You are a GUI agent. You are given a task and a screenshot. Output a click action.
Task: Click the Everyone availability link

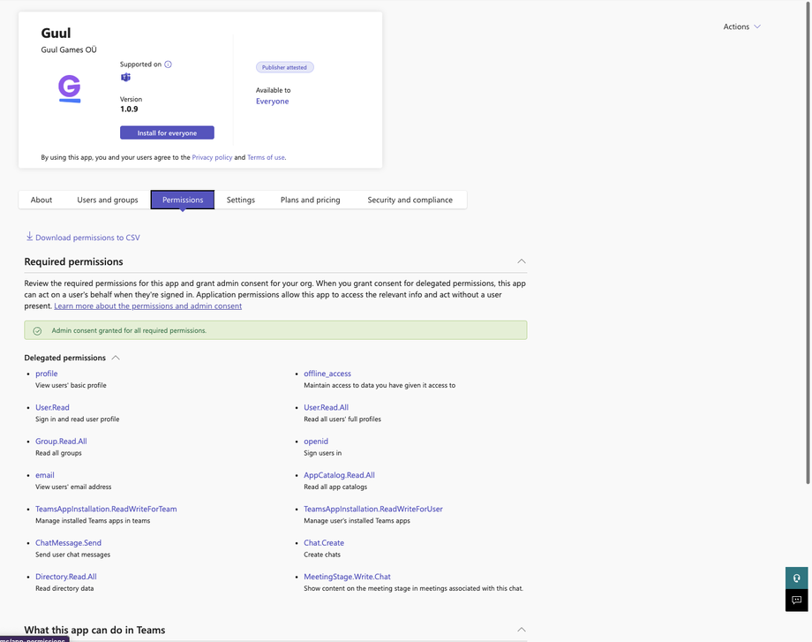pyautogui.click(x=272, y=102)
